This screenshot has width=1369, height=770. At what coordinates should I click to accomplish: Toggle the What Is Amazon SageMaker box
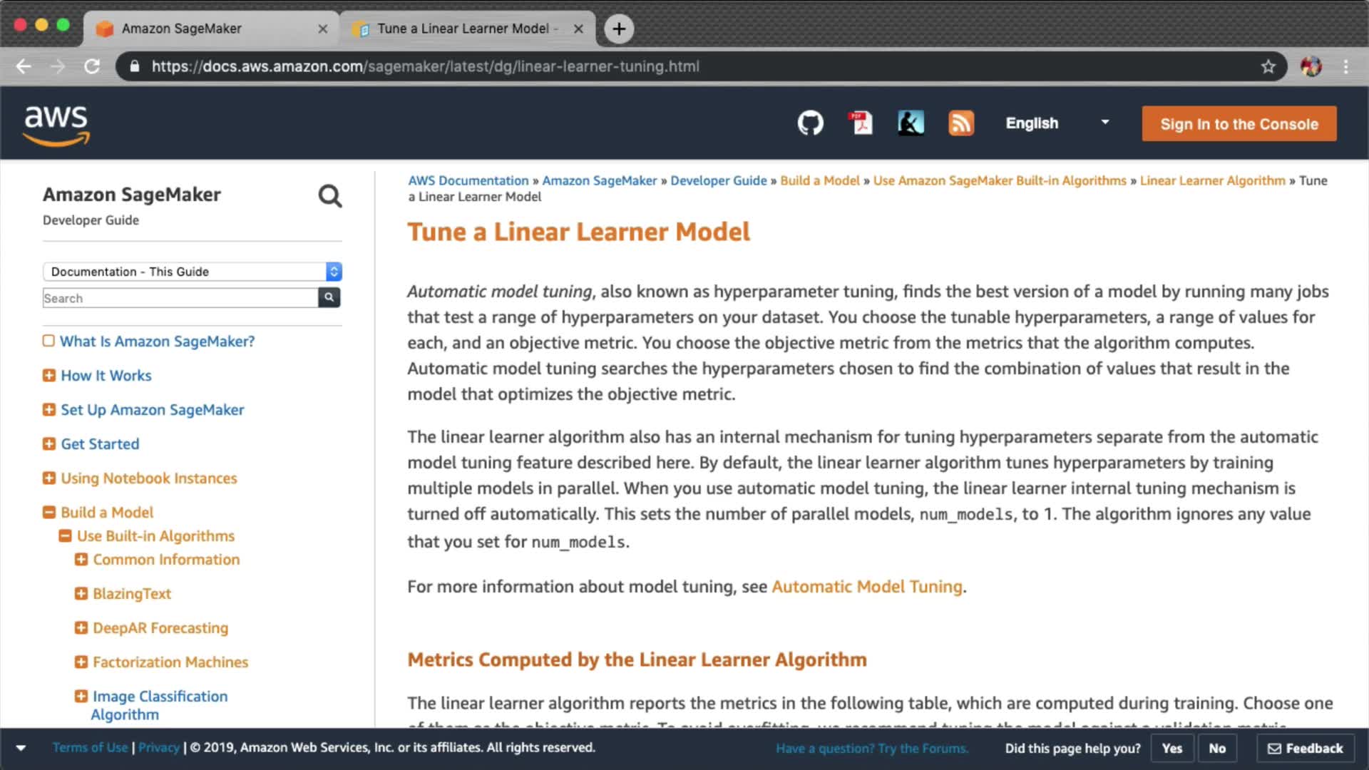click(48, 341)
